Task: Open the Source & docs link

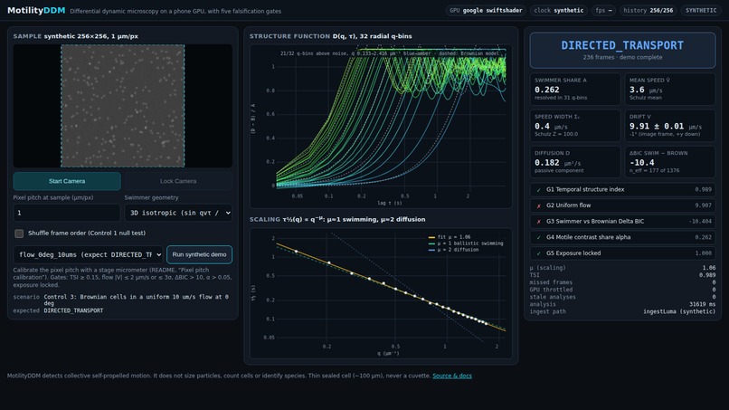Action: pyautogui.click(x=452, y=376)
